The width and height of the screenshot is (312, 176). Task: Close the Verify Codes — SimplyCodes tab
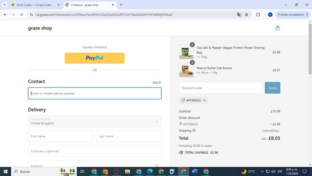[x=58, y=5]
